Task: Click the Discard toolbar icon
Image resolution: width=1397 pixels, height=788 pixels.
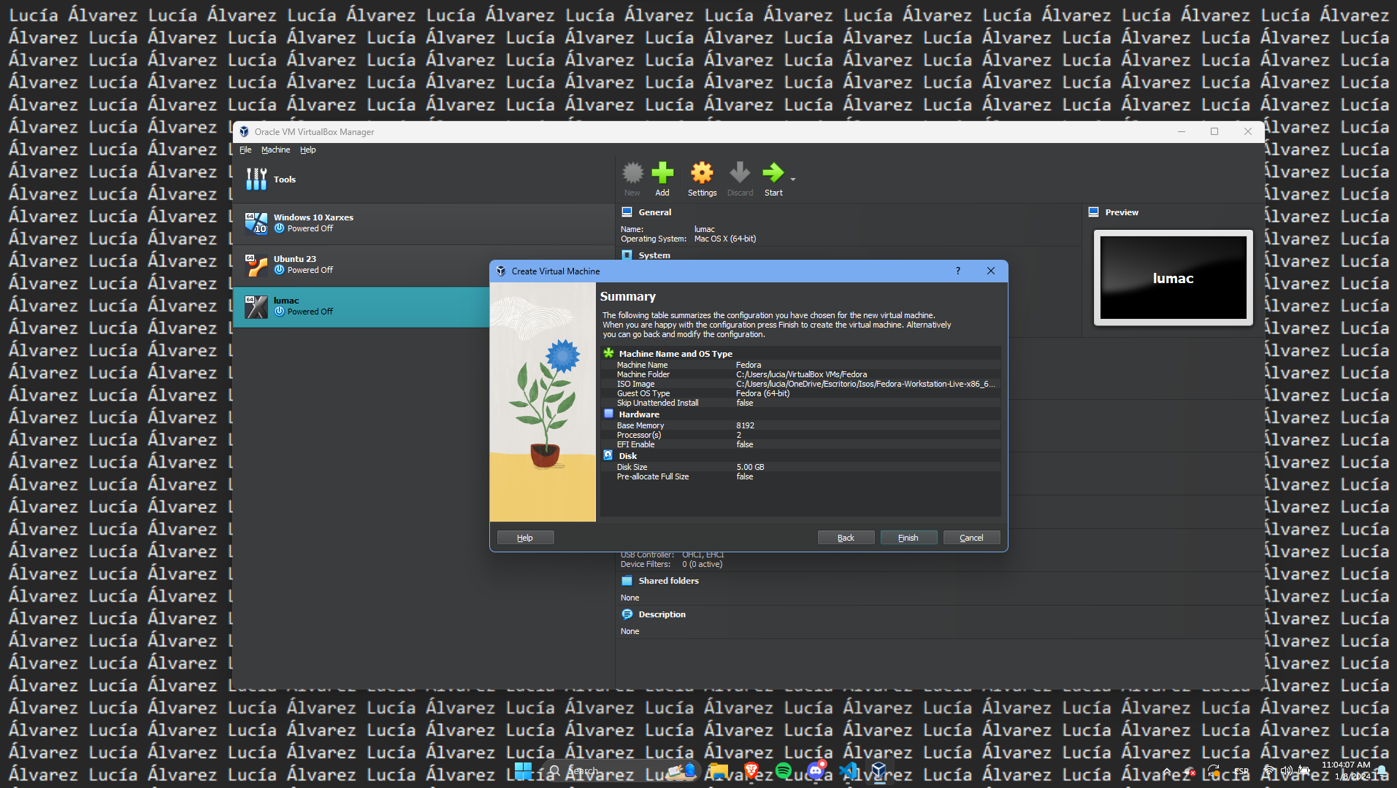Action: 739,179
